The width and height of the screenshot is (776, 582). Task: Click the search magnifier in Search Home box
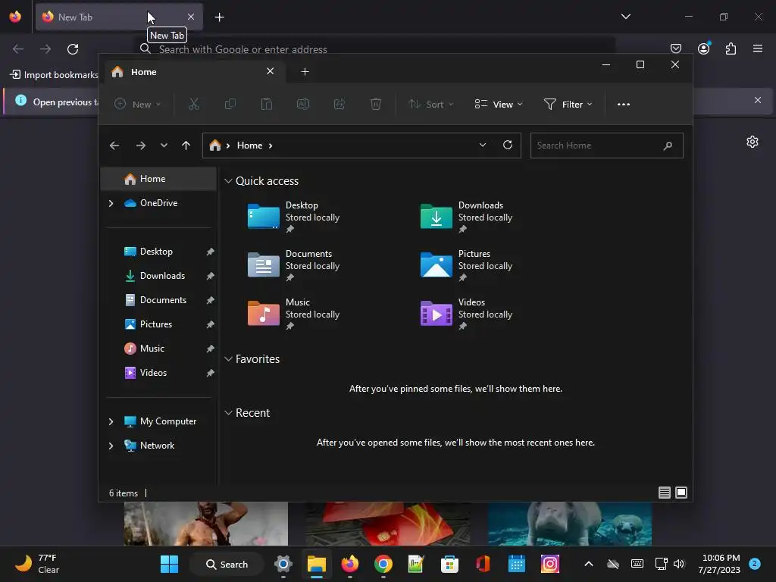[x=668, y=145]
